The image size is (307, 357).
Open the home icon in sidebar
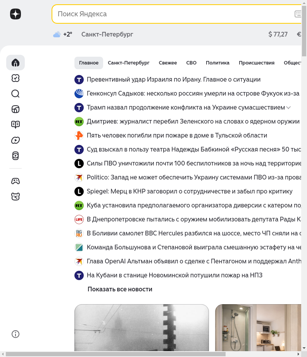pos(16,63)
